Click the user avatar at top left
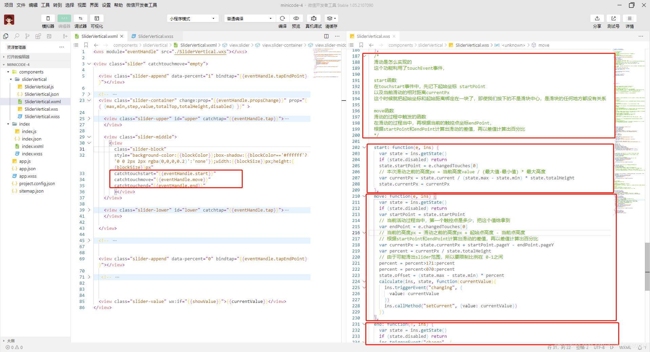650x352 pixels. point(9,20)
